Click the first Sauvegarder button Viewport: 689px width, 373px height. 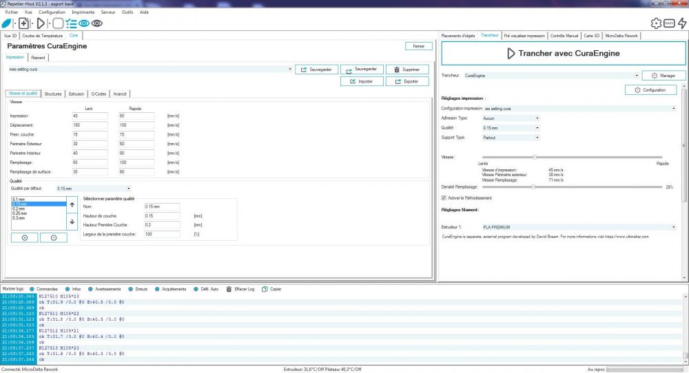[x=316, y=70]
